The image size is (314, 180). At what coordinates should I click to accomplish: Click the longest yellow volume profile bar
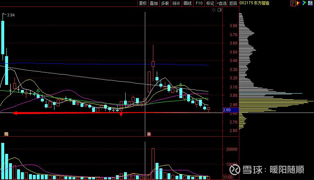coord(276,101)
